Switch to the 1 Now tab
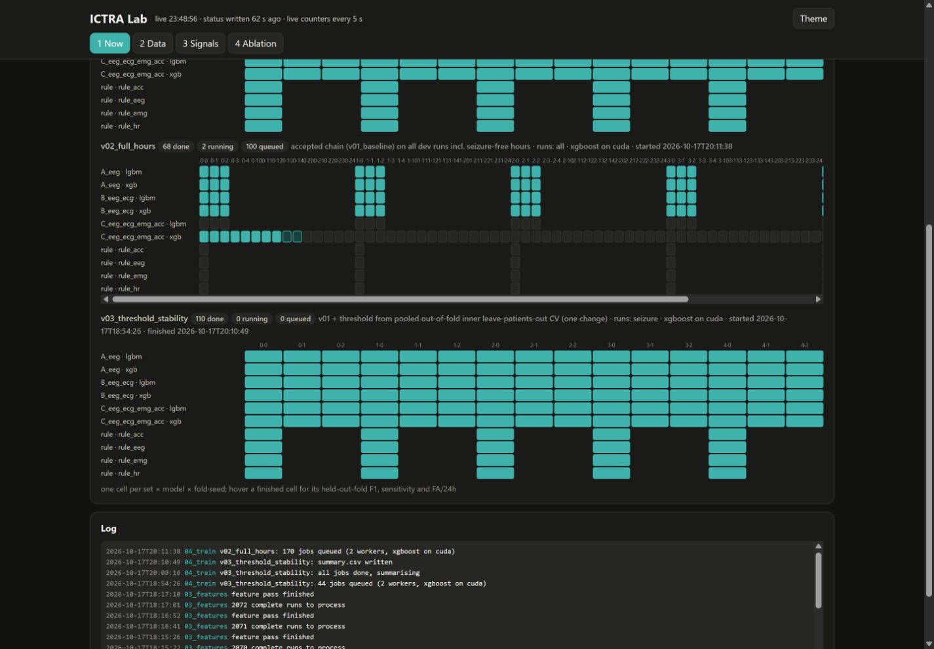Image resolution: width=934 pixels, height=649 pixels. 110,44
